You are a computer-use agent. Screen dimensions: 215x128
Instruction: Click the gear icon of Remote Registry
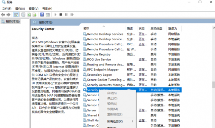click(x=85, y=54)
